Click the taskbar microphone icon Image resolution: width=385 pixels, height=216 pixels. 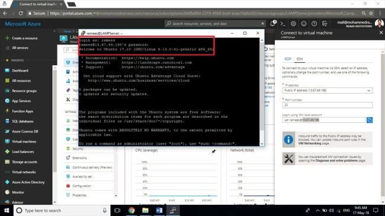point(105,210)
